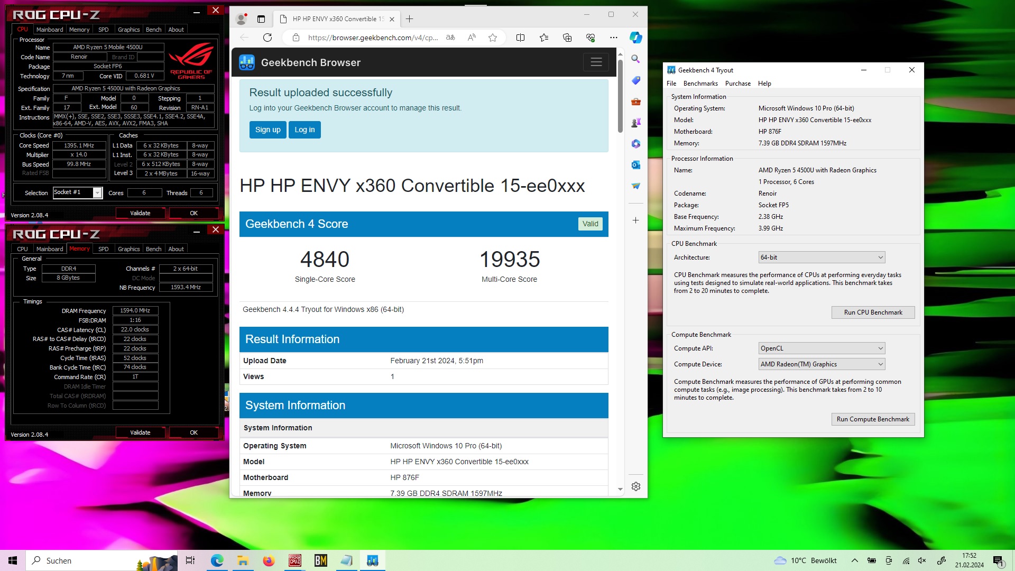This screenshot has width=1015, height=571.
Task: Click Validate in top CPU-Z window
Action: (x=140, y=213)
